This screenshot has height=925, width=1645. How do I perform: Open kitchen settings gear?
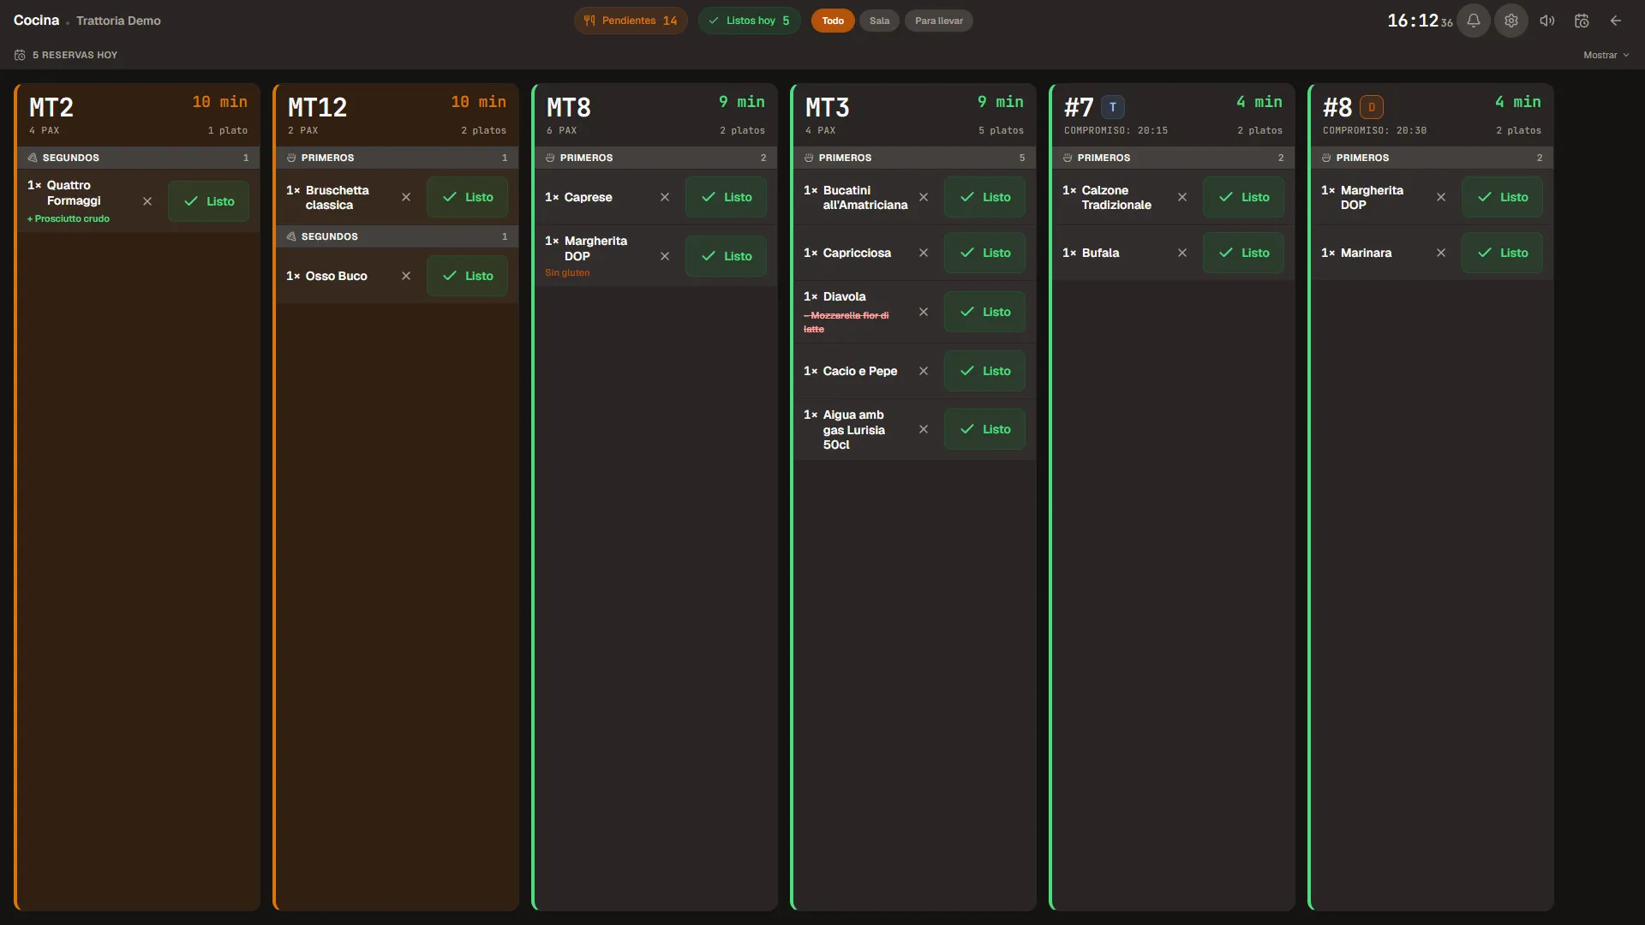[x=1511, y=21]
